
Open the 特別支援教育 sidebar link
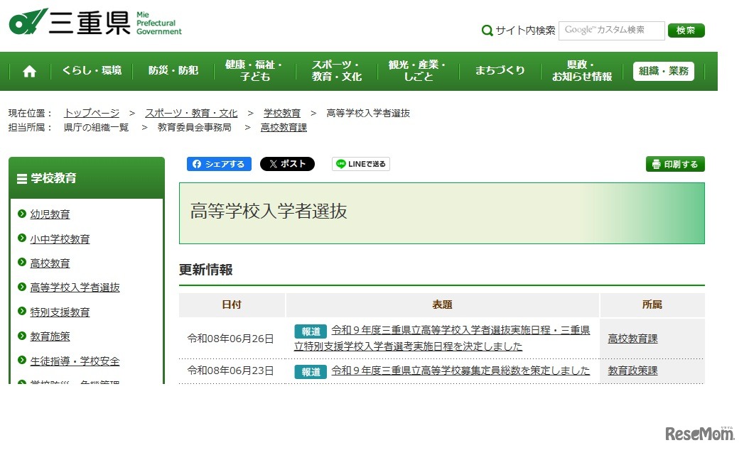pos(60,312)
